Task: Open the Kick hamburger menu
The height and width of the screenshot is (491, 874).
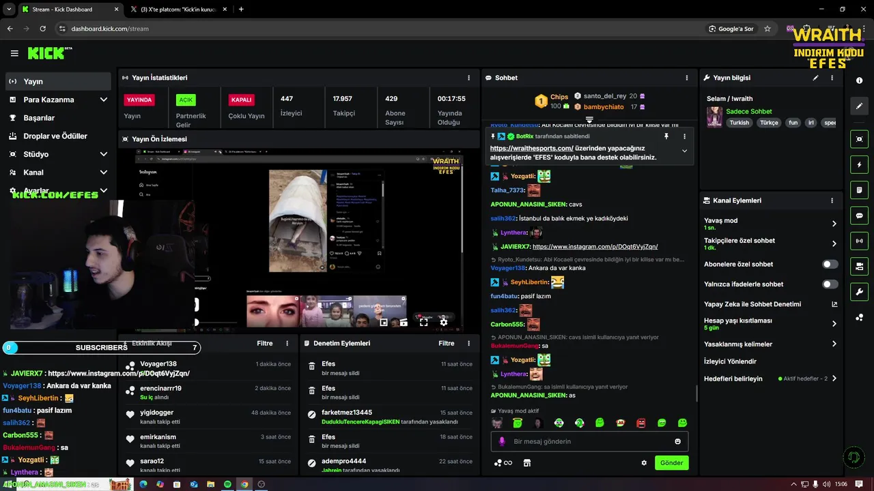Action: [14, 53]
